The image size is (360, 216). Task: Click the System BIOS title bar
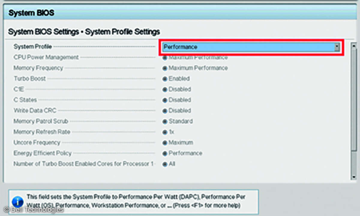tap(180, 13)
